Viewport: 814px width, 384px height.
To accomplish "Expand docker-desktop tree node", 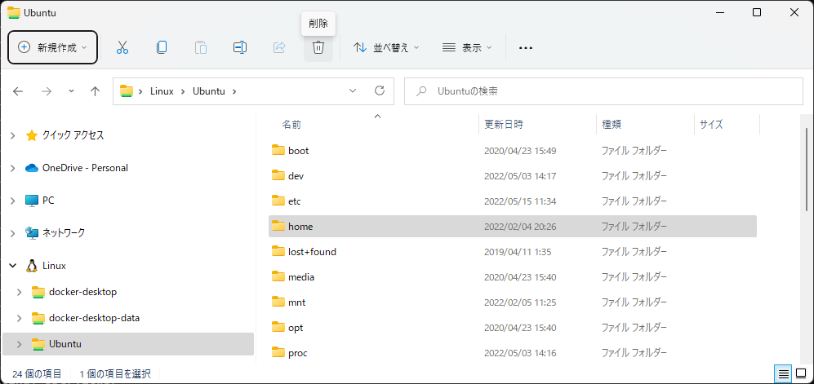I will pyautogui.click(x=20, y=292).
